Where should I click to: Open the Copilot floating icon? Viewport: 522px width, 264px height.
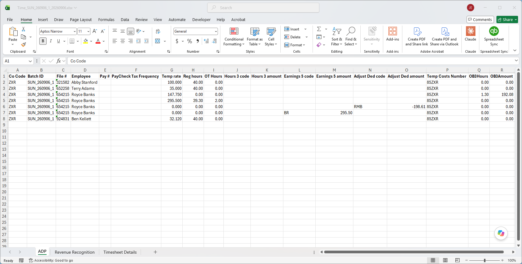coord(501,234)
